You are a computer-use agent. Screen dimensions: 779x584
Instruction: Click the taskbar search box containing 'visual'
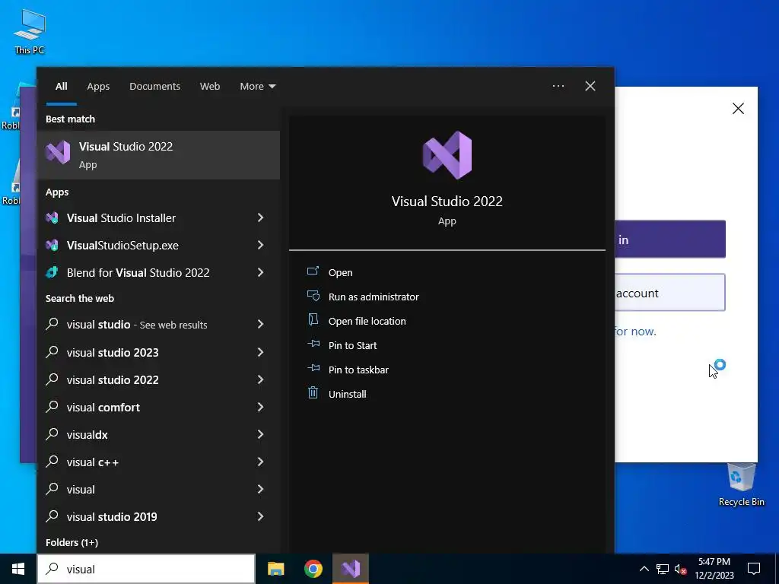[x=146, y=569]
